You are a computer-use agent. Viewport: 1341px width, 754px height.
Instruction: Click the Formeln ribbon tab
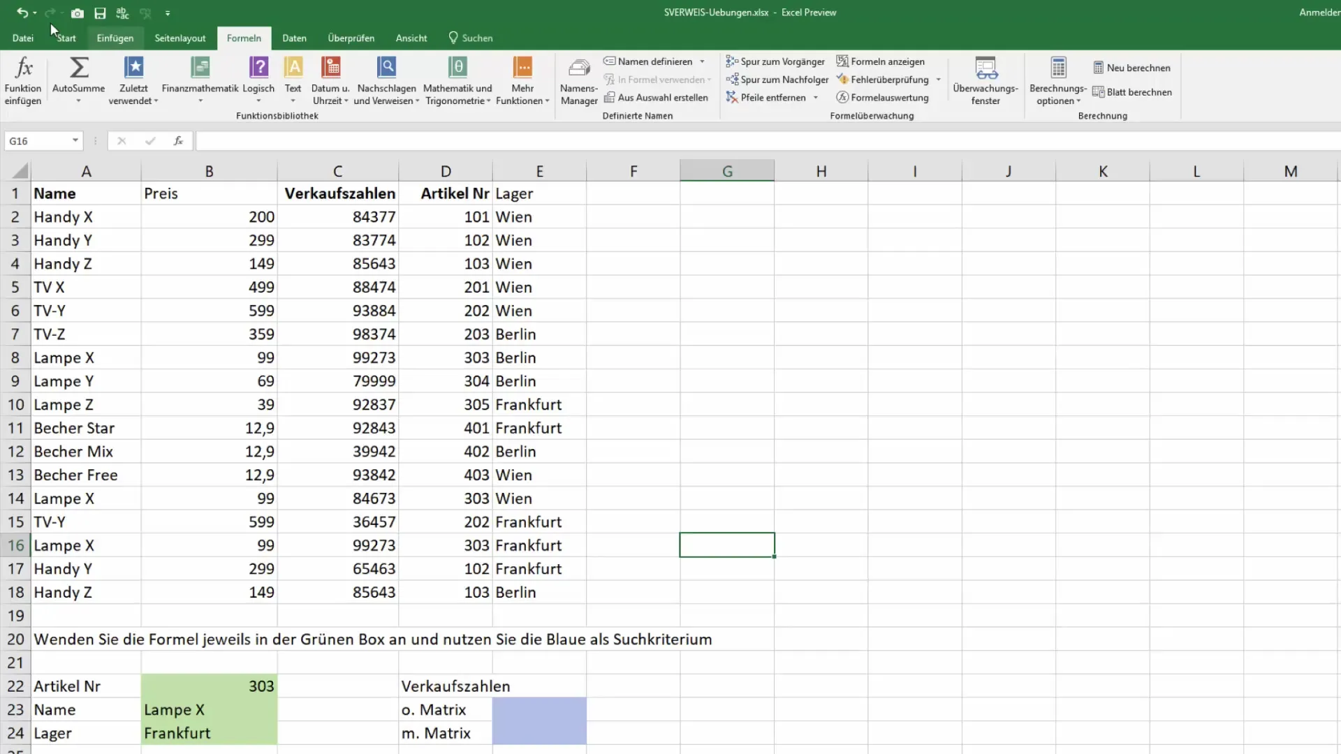[x=243, y=38]
